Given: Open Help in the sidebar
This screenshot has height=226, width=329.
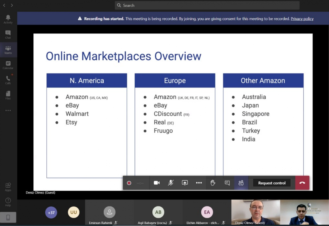Looking at the screenshot, I should [8, 202].
